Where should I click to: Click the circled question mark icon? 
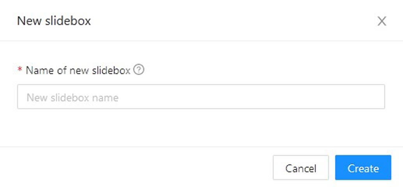[139, 70]
